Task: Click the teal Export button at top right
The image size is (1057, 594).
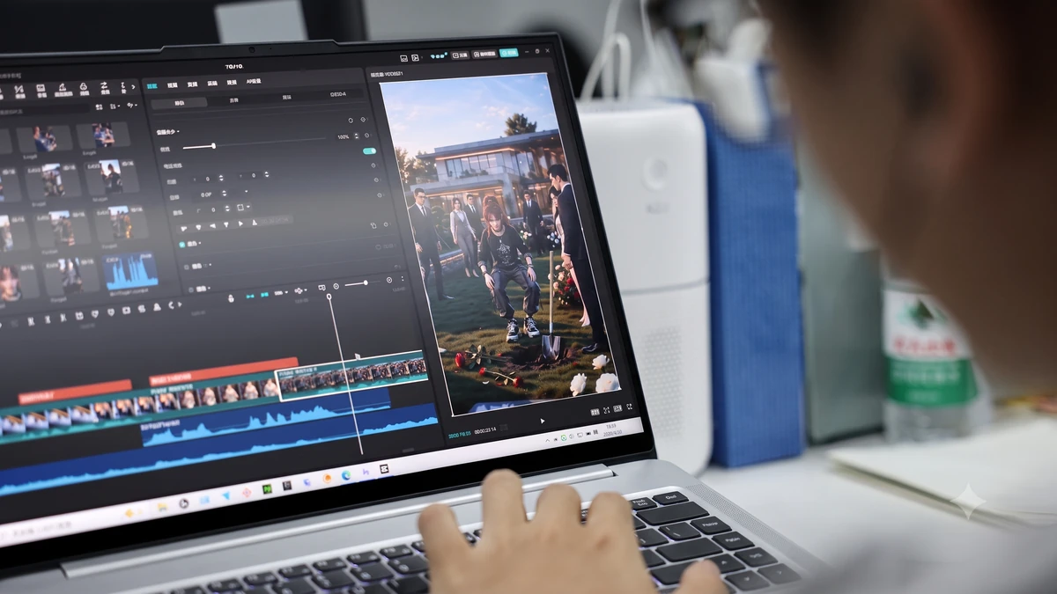Action: click(x=508, y=53)
